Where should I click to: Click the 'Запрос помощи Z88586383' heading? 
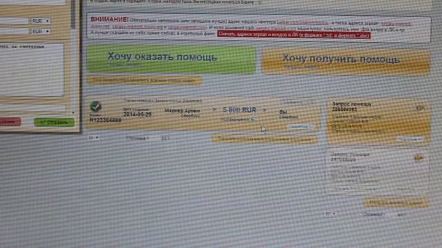click(x=352, y=106)
